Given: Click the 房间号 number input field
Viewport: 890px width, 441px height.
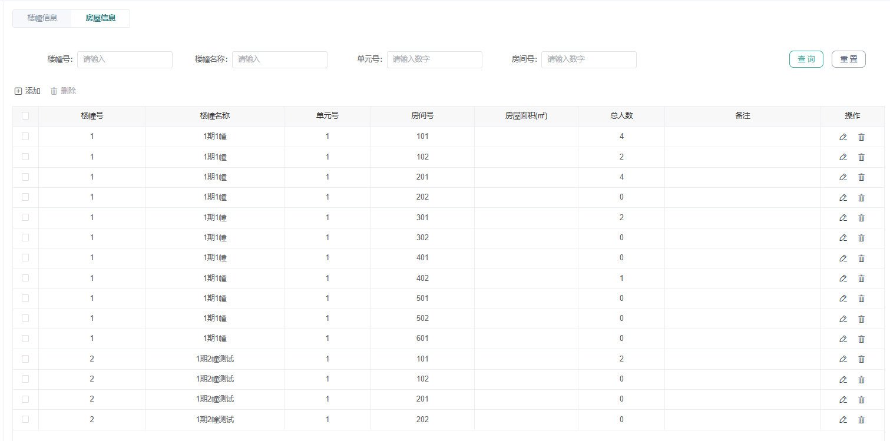Looking at the screenshot, I should click(x=589, y=59).
